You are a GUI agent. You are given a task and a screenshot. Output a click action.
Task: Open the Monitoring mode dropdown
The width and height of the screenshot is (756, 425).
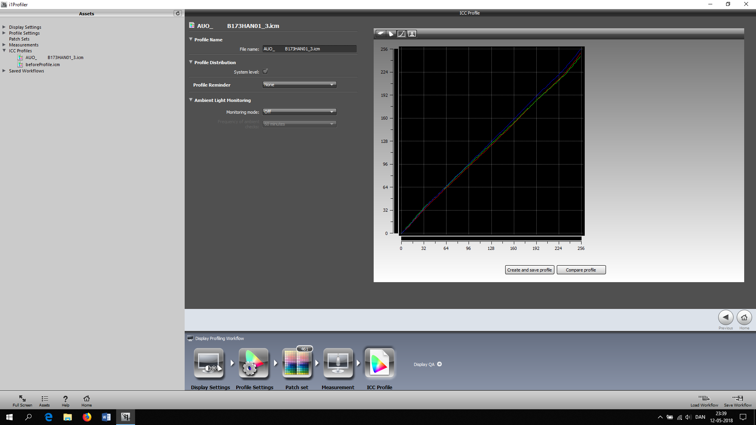pos(299,111)
